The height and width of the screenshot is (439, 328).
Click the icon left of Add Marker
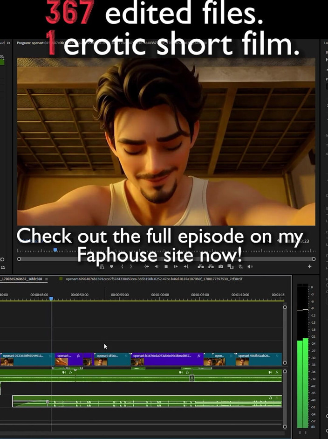[x=102, y=267]
